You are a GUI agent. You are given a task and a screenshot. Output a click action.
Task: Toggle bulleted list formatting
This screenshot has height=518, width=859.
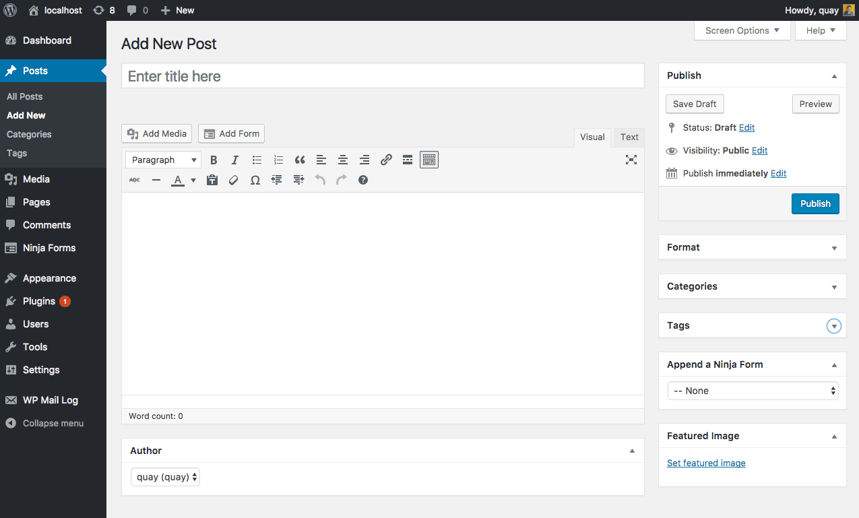pyautogui.click(x=257, y=160)
